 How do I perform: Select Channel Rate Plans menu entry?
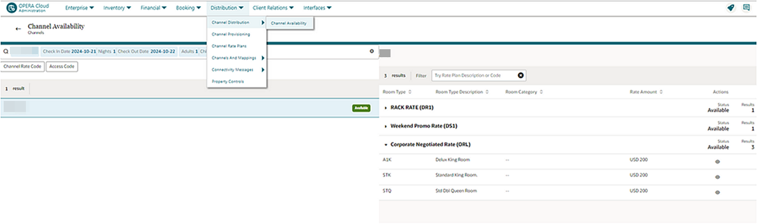[229, 46]
